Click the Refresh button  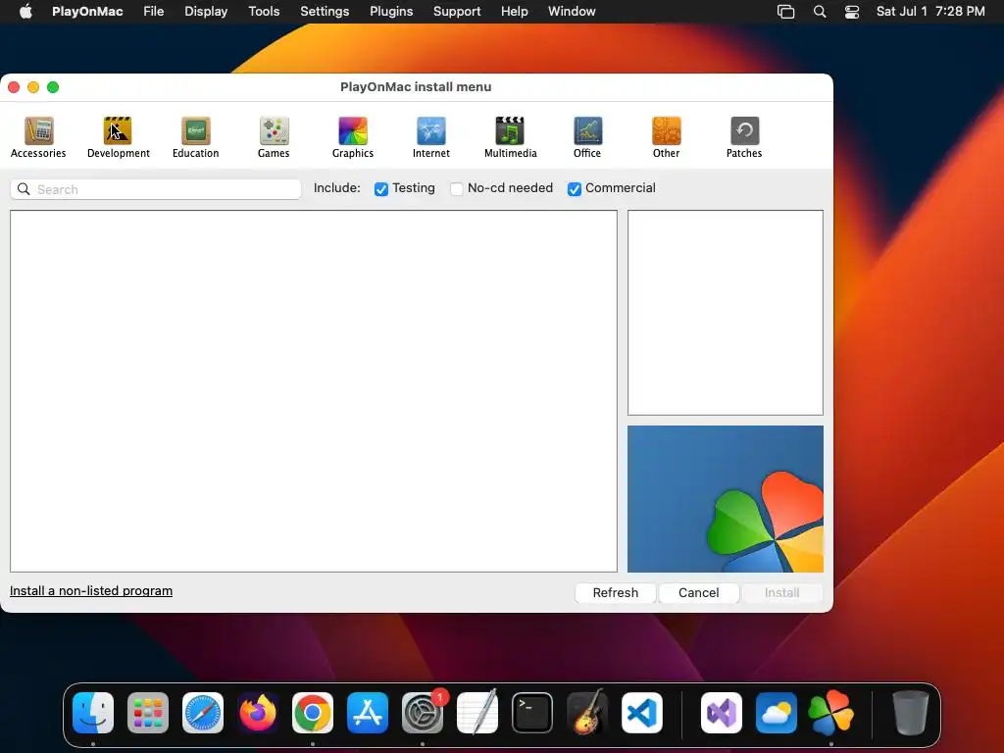pyautogui.click(x=616, y=593)
